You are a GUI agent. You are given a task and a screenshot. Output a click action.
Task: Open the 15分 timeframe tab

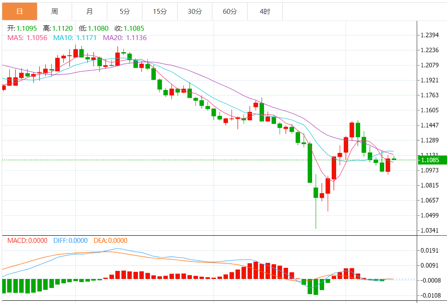point(160,12)
